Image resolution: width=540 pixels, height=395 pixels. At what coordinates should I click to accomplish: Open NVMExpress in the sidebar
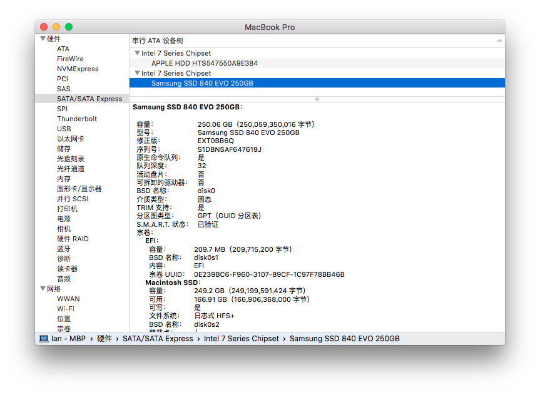pos(78,69)
